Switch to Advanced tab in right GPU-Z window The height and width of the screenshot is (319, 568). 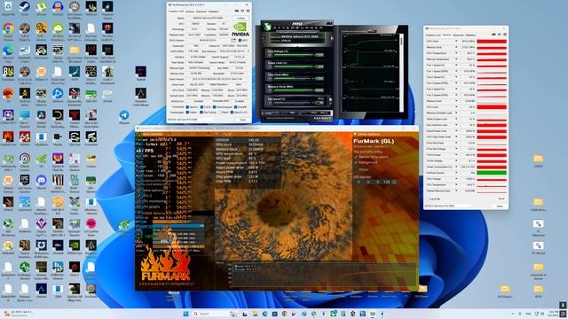click(x=458, y=35)
